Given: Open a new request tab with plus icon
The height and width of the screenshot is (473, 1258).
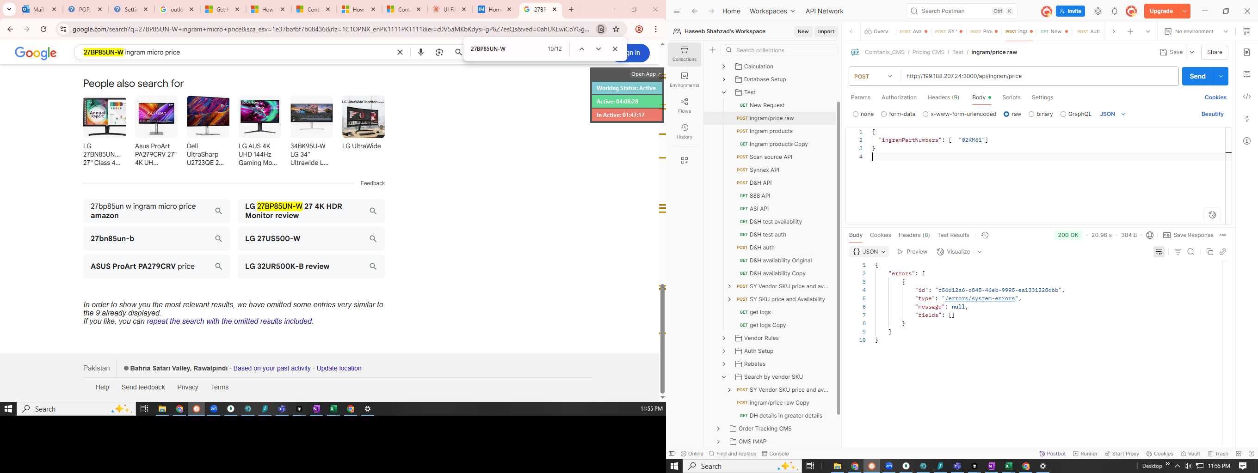Looking at the screenshot, I should (1130, 32).
